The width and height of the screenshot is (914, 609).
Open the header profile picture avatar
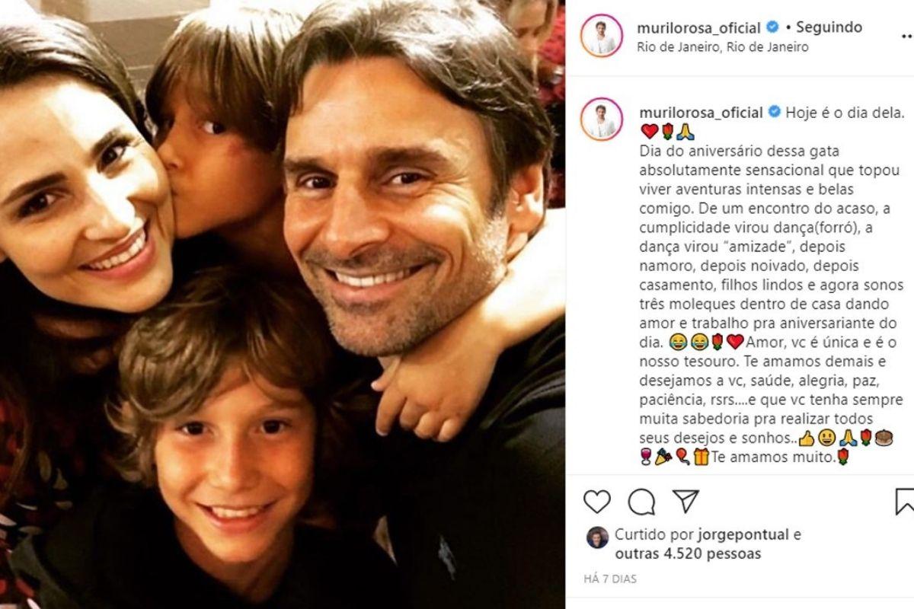(602, 36)
